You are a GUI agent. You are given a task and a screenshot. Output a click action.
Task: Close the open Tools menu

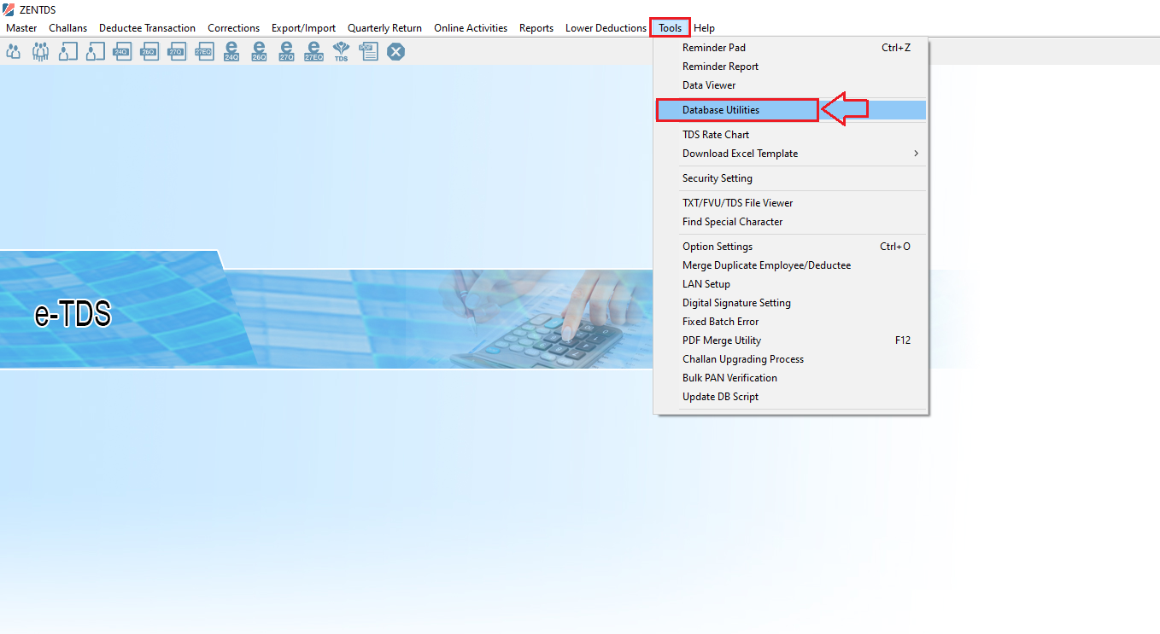pos(671,28)
